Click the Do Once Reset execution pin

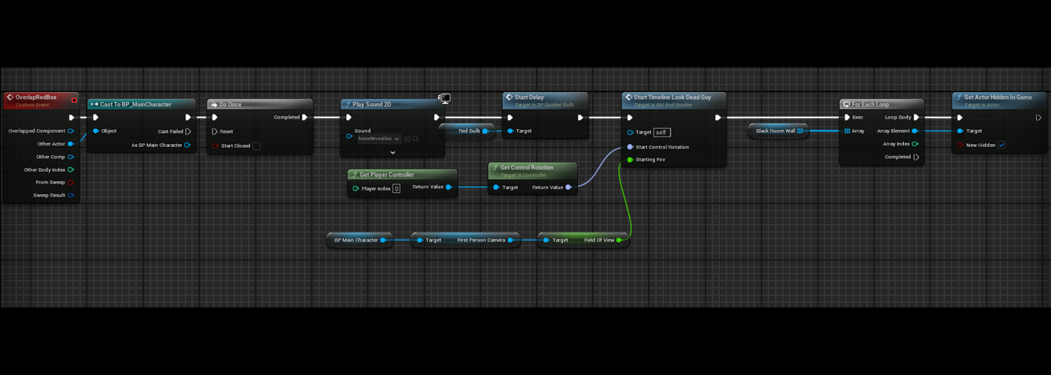(215, 131)
